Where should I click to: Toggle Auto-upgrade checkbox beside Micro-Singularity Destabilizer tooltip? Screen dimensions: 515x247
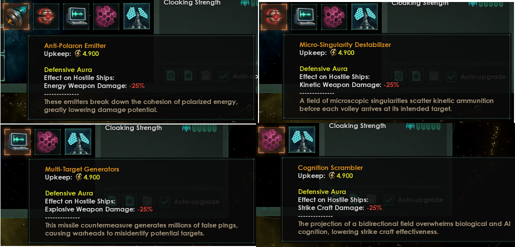(451, 77)
